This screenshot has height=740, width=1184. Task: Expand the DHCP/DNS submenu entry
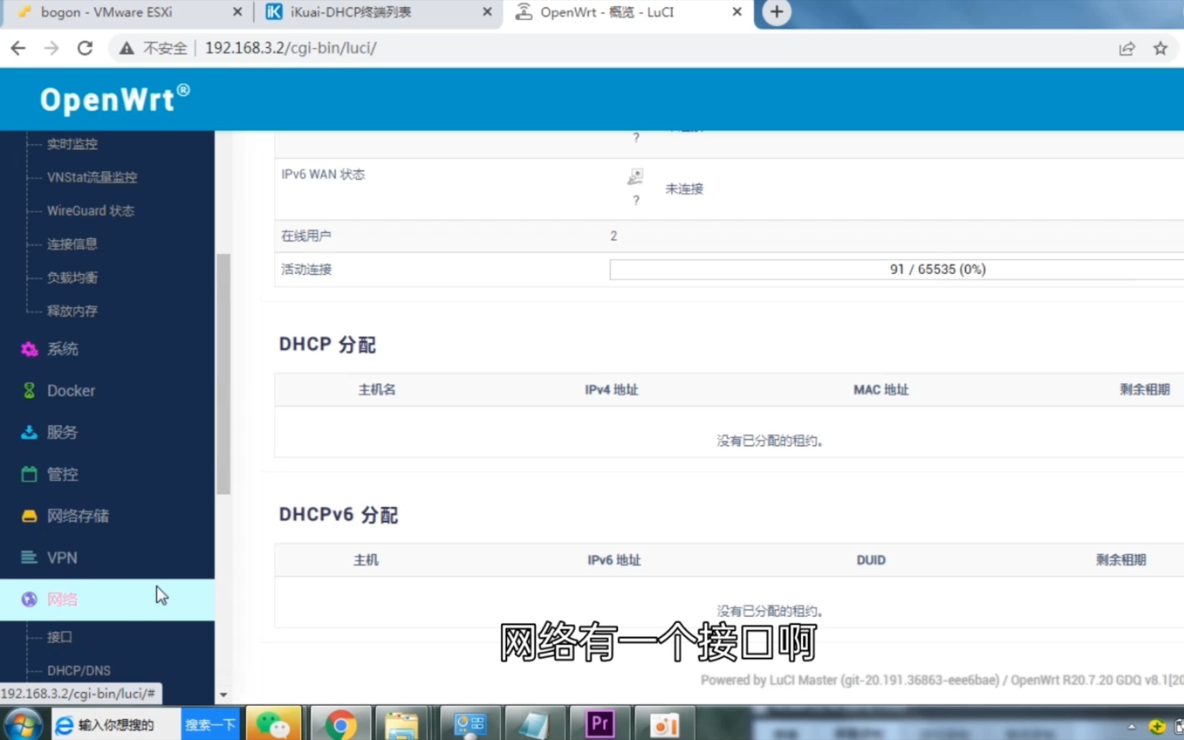[77, 670]
